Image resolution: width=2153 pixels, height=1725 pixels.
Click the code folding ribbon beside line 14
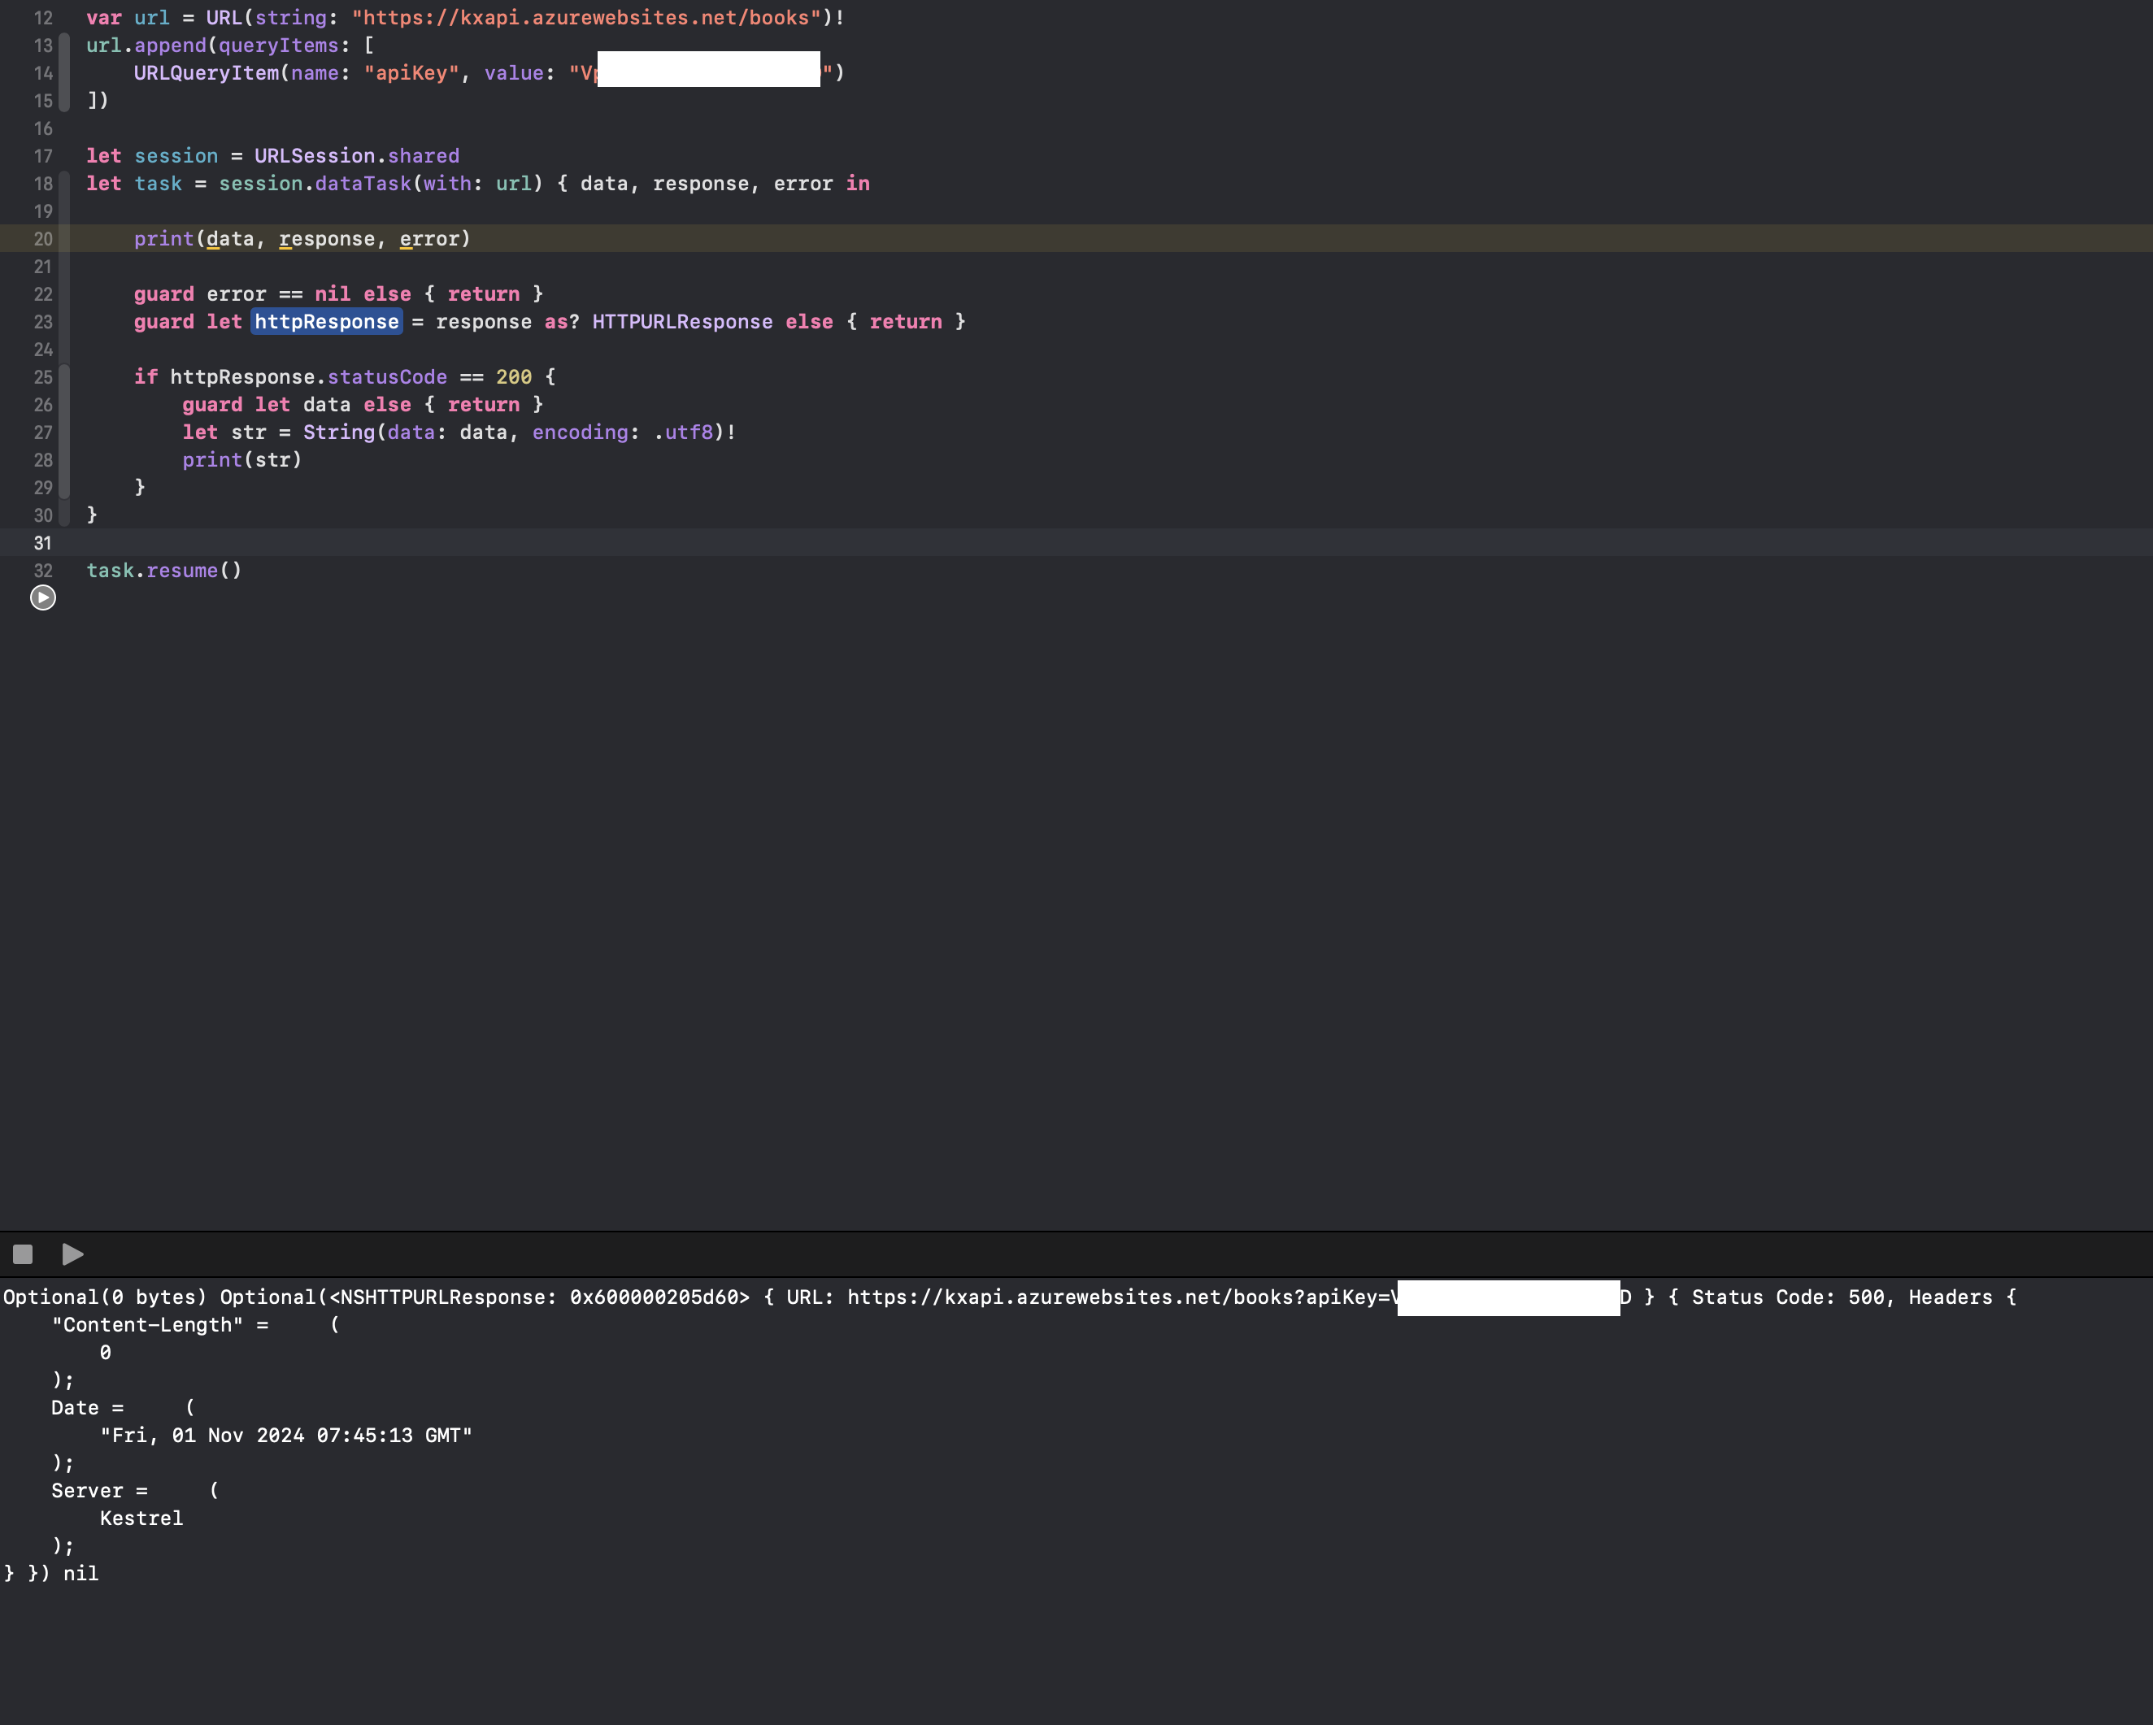pyautogui.click(x=64, y=73)
